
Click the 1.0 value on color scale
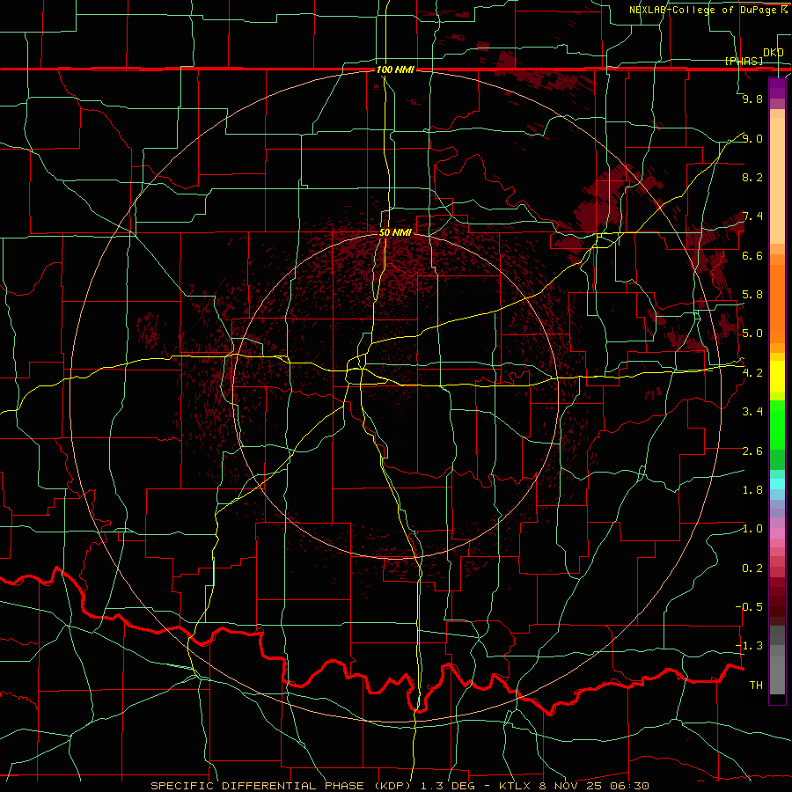(752, 529)
